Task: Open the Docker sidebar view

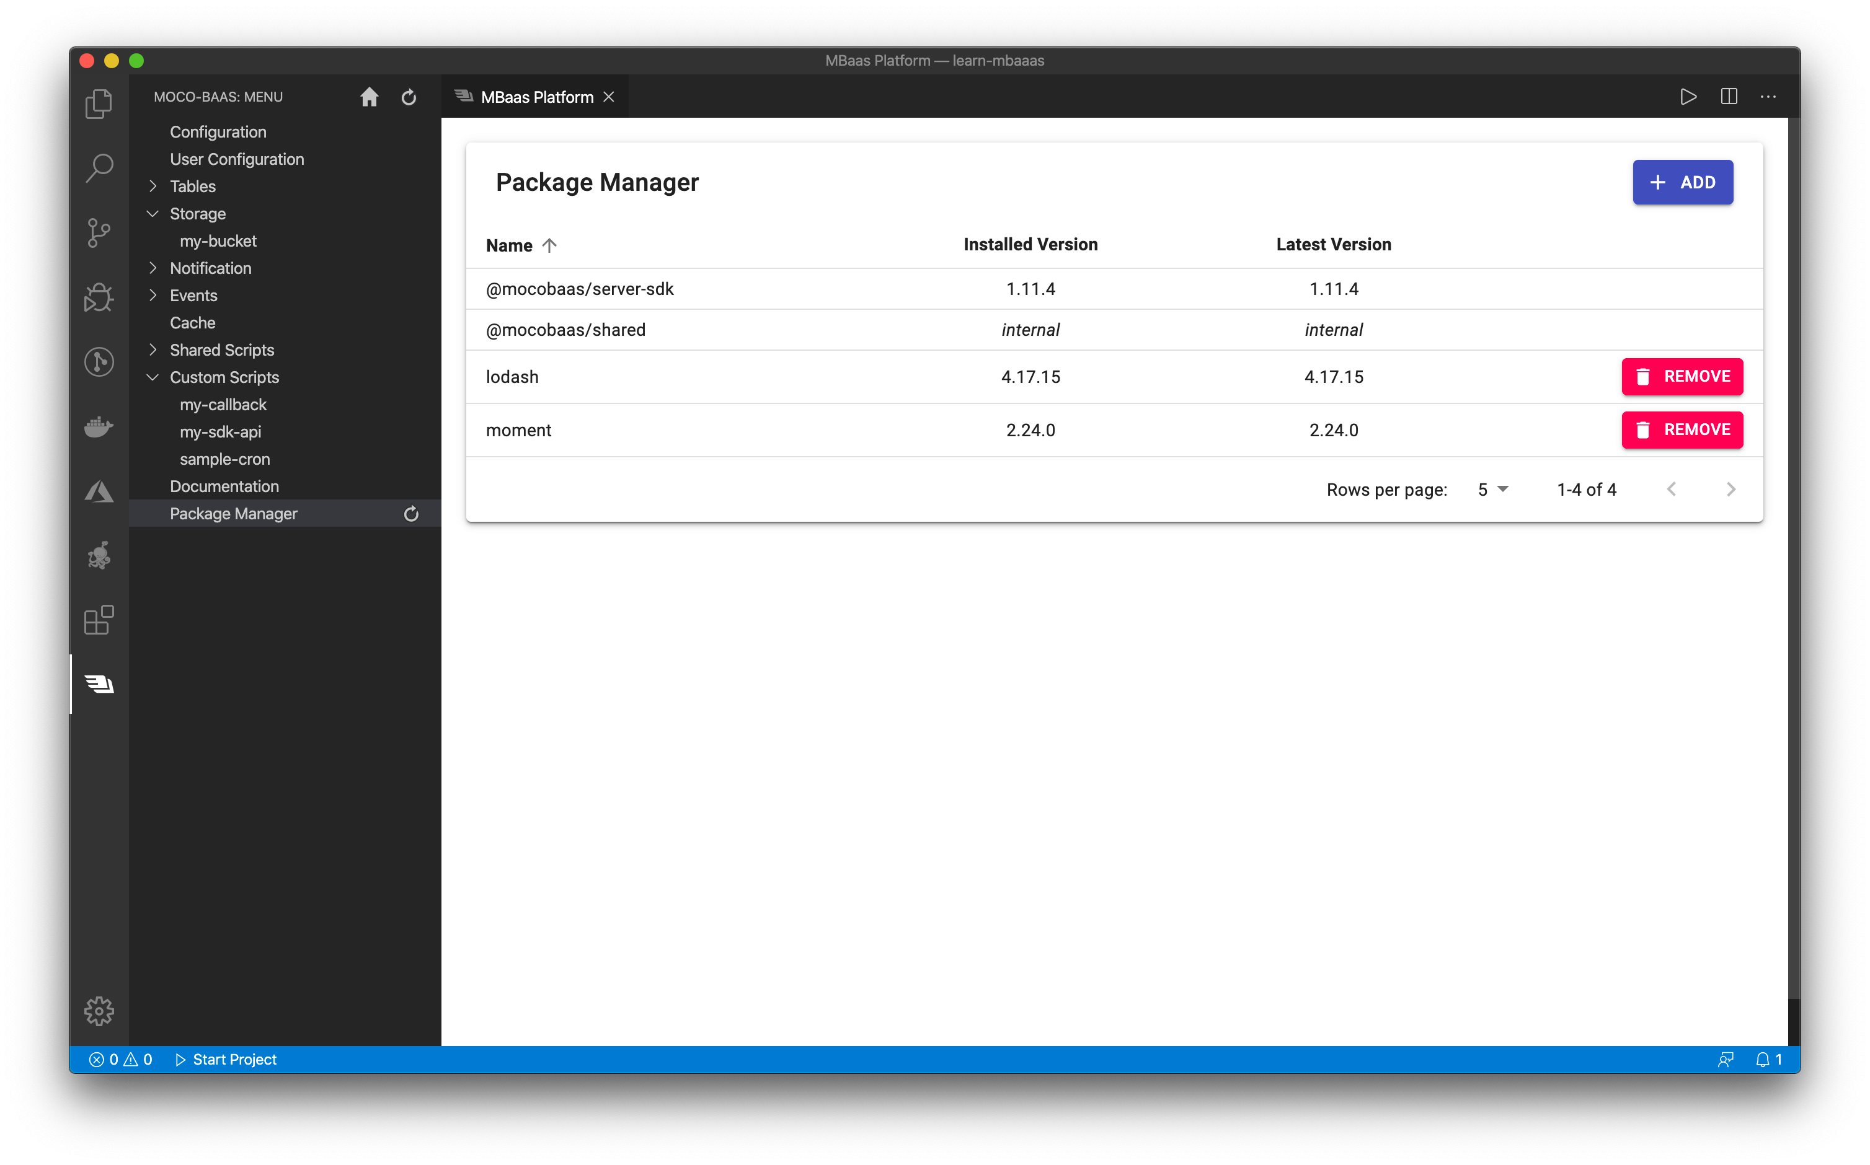Action: point(99,426)
